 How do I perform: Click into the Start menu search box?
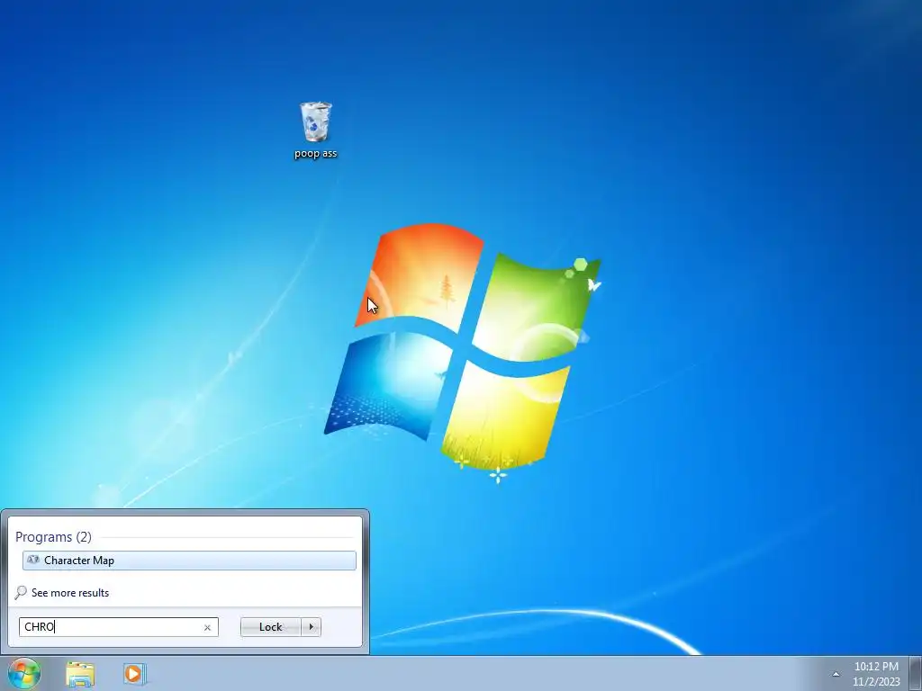point(118,627)
